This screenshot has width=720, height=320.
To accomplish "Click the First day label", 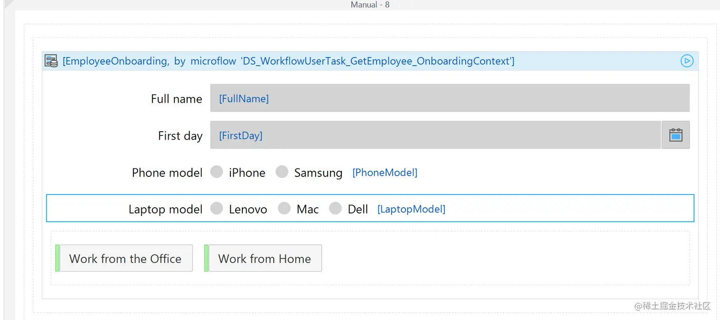I will pyautogui.click(x=180, y=136).
